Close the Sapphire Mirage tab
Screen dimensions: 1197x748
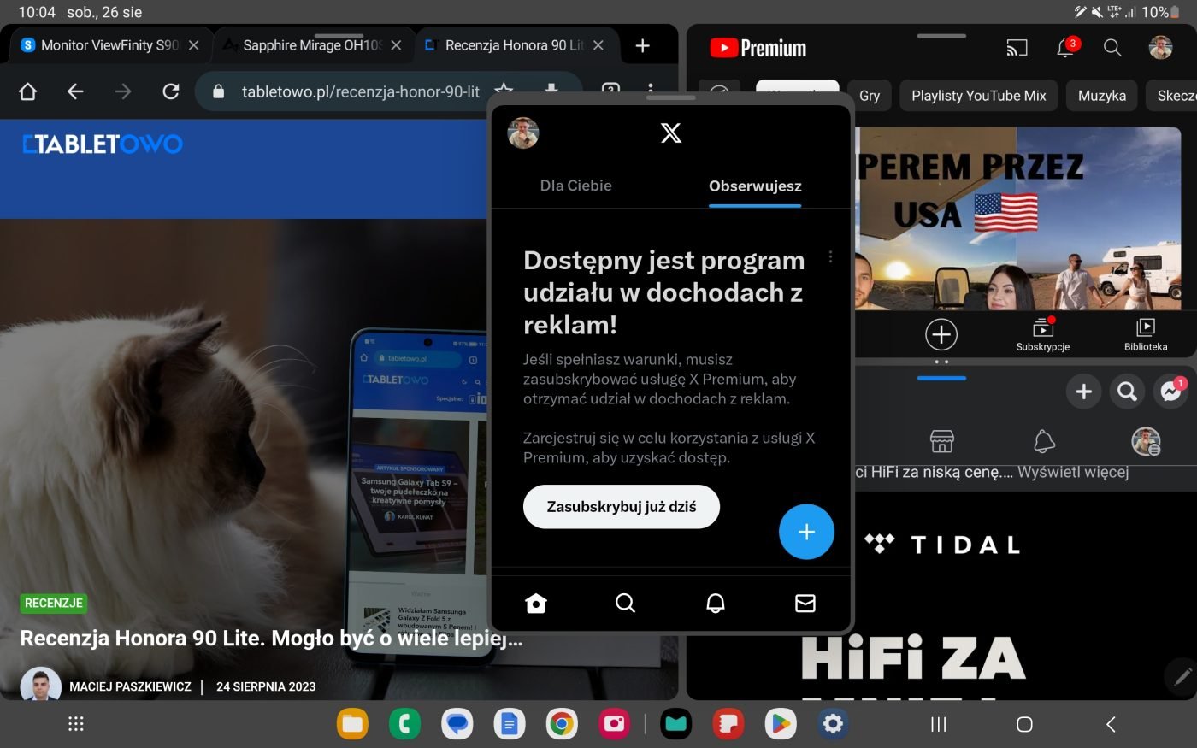(396, 45)
